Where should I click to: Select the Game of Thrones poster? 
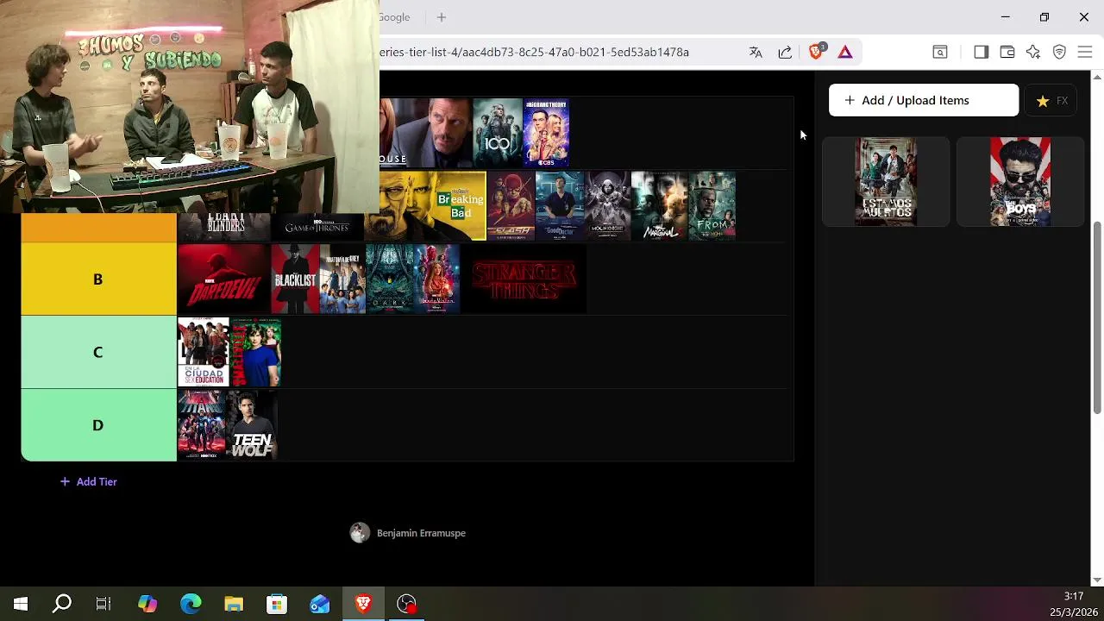(x=317, y=226)
